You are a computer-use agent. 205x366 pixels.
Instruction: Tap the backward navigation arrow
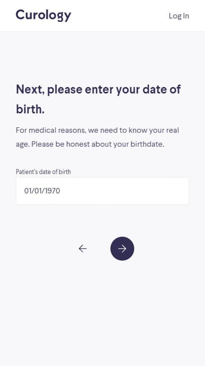click(83, 249)
